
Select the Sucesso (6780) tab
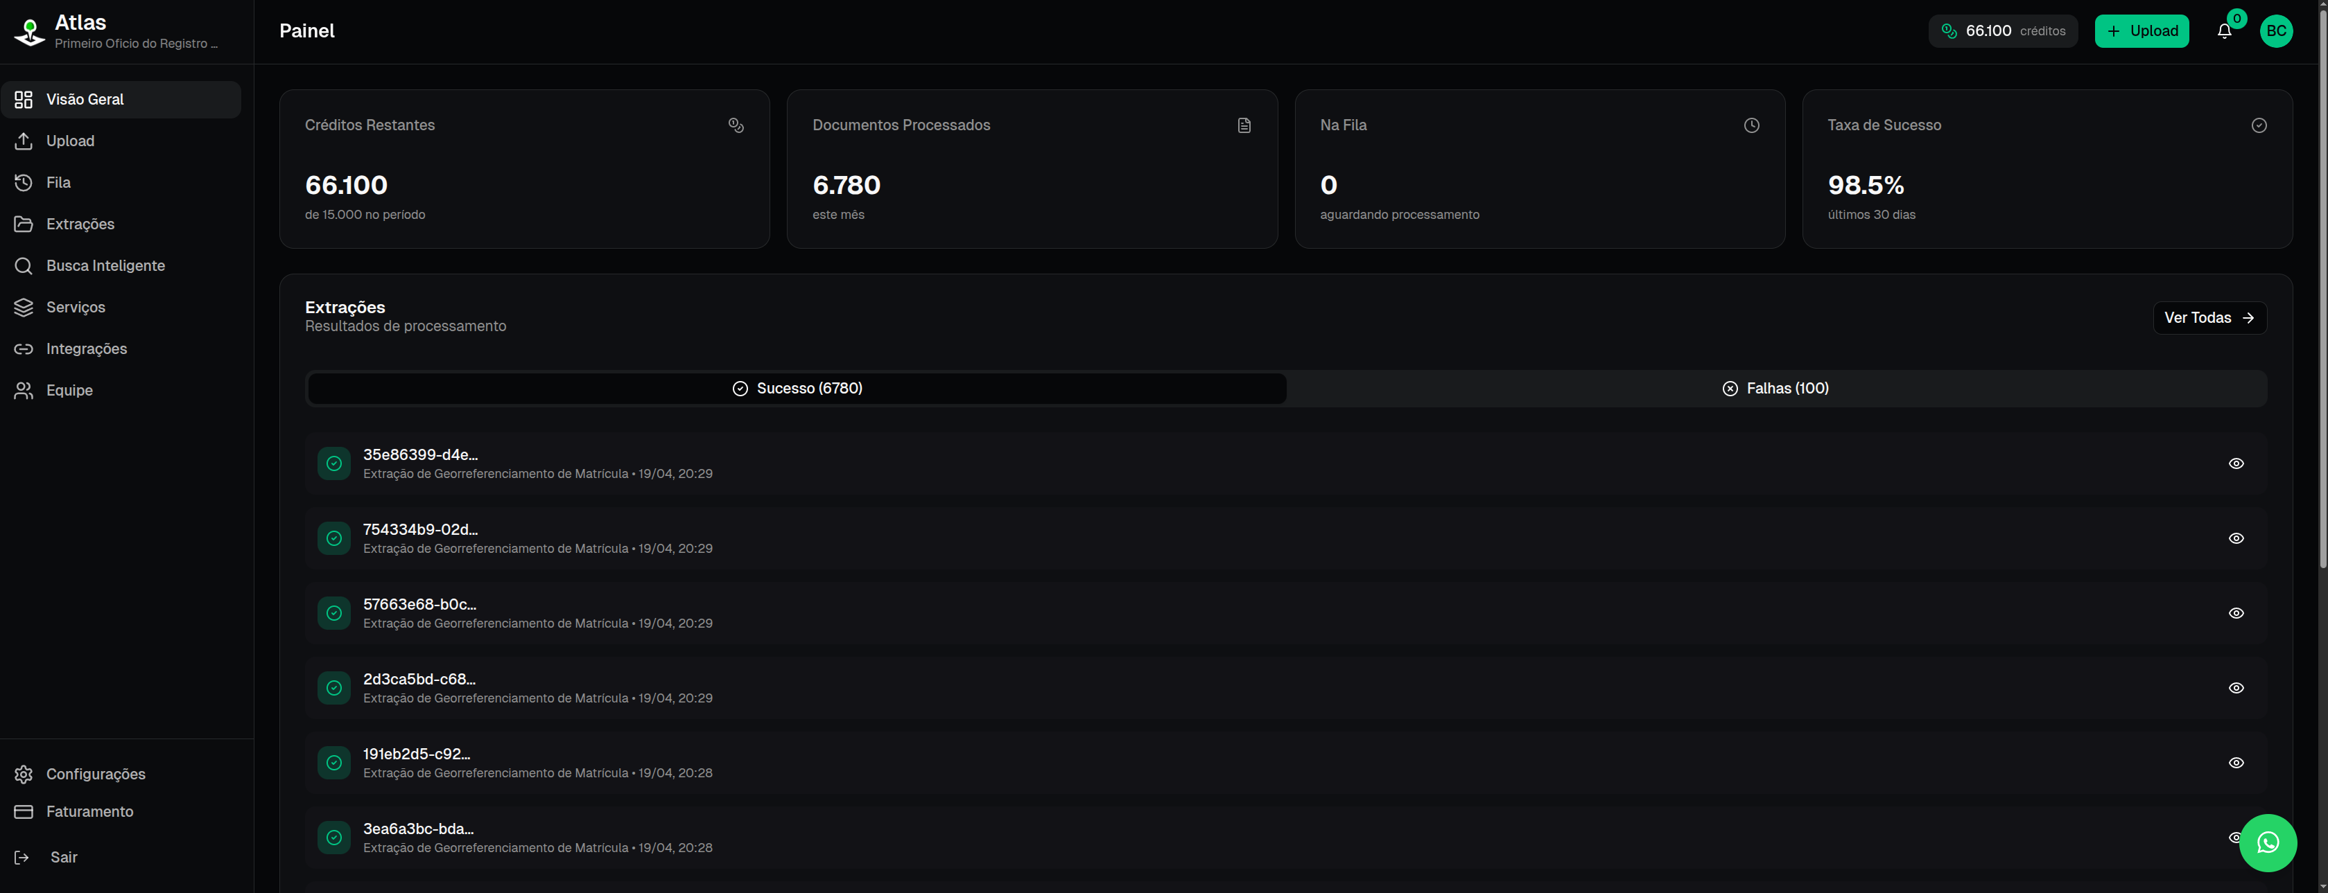tap(797, 388)
